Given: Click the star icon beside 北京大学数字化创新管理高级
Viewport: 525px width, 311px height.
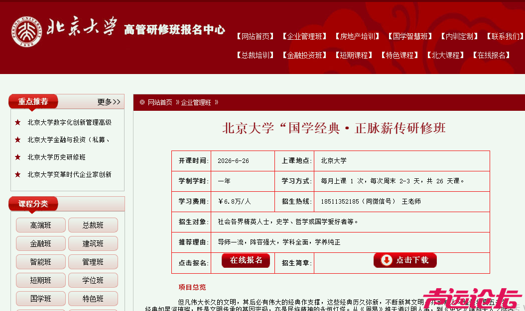Looking at the screenshot, I should 18,122.
